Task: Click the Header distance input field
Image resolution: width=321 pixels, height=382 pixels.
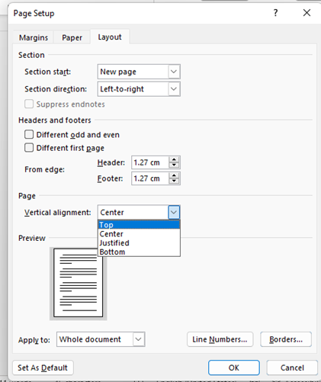Action: (150, 162)
